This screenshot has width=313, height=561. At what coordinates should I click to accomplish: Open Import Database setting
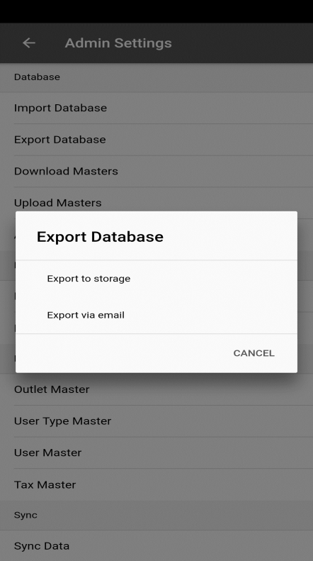click(x=156, y=108)
